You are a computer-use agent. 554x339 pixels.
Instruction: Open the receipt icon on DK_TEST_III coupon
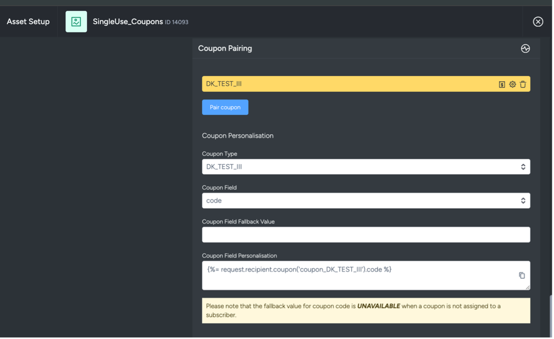tap(502, 84)
